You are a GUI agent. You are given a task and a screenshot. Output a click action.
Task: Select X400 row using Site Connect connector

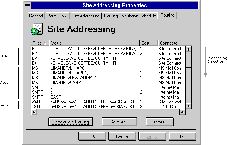click(x=108, y=102)
